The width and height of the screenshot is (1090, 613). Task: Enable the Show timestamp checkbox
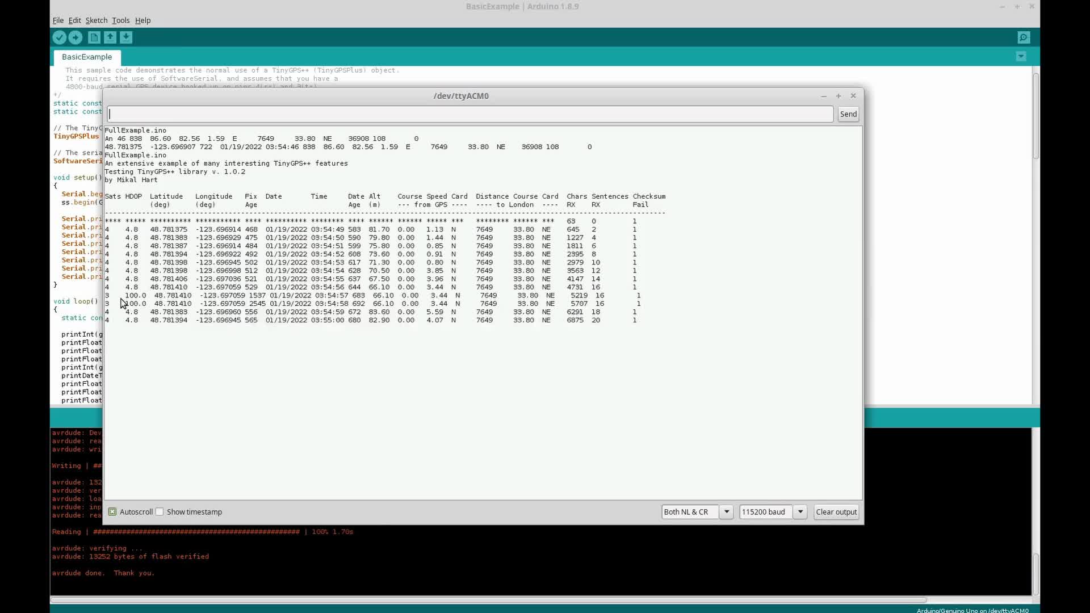point(160,512)
